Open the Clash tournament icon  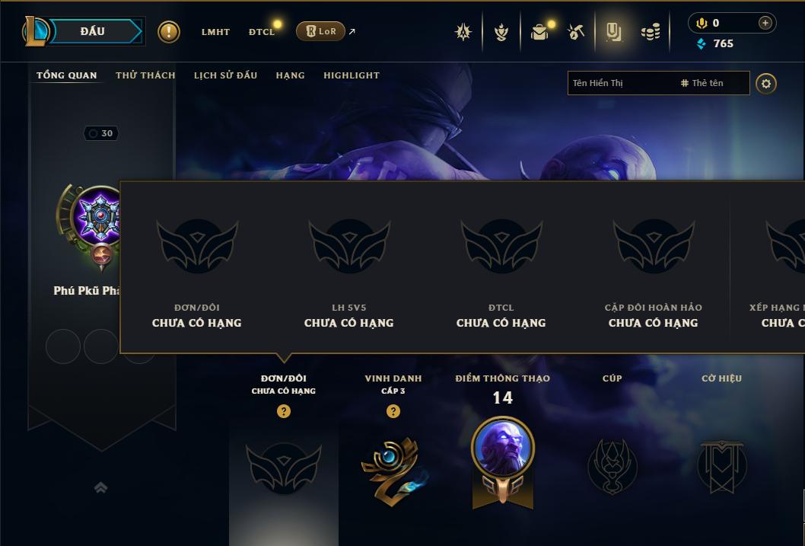coord(463,32)
